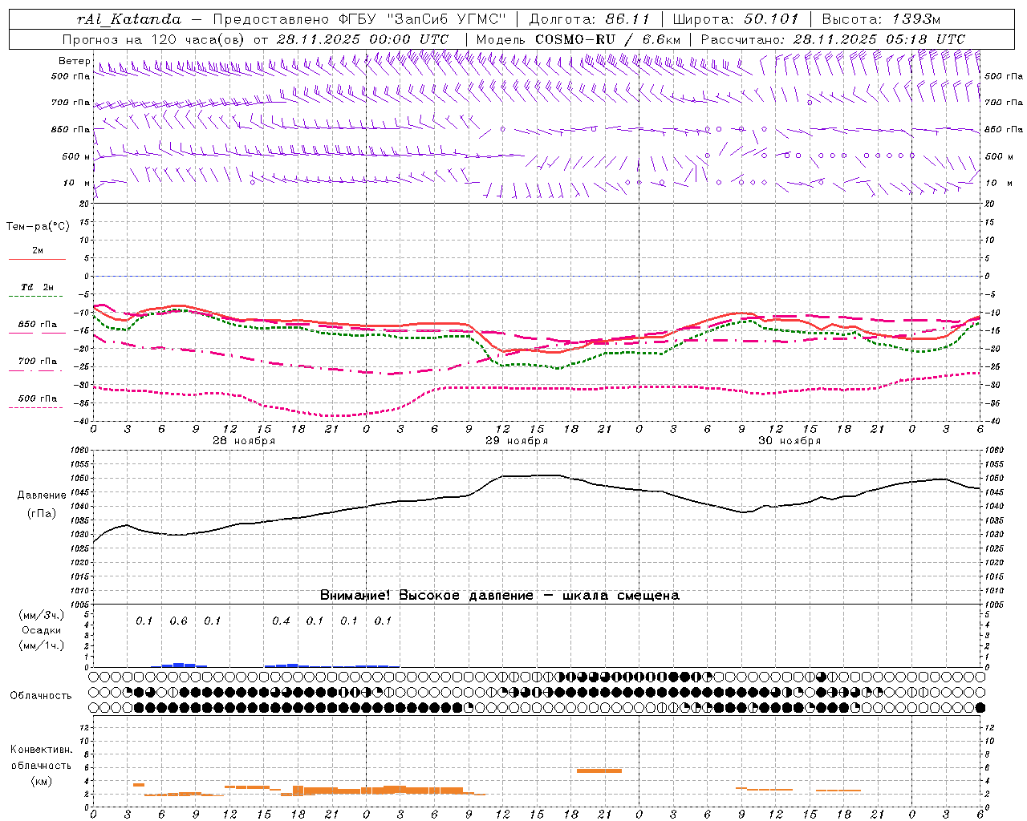Click the '(мм/3ч.)' precipitation unit label
Image resolution: width=1027 pixels, height=821 pixels.
[42, 615]
